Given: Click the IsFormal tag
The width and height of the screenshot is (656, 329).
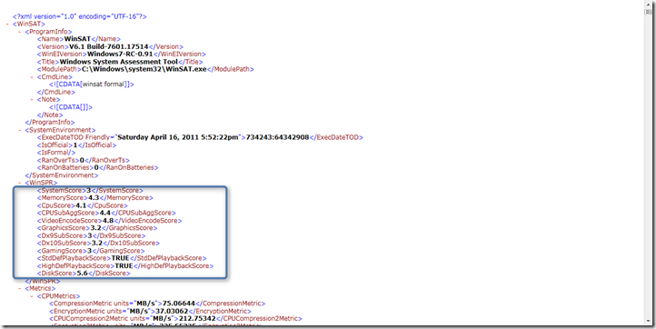Looking at the screenshot, I should point(56,153).
